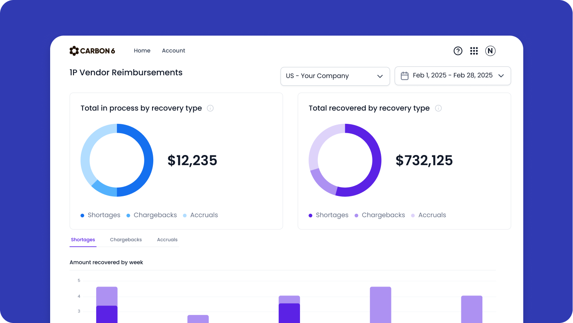Click the calendar icon in date picker
573x323 pixels.
404,76
